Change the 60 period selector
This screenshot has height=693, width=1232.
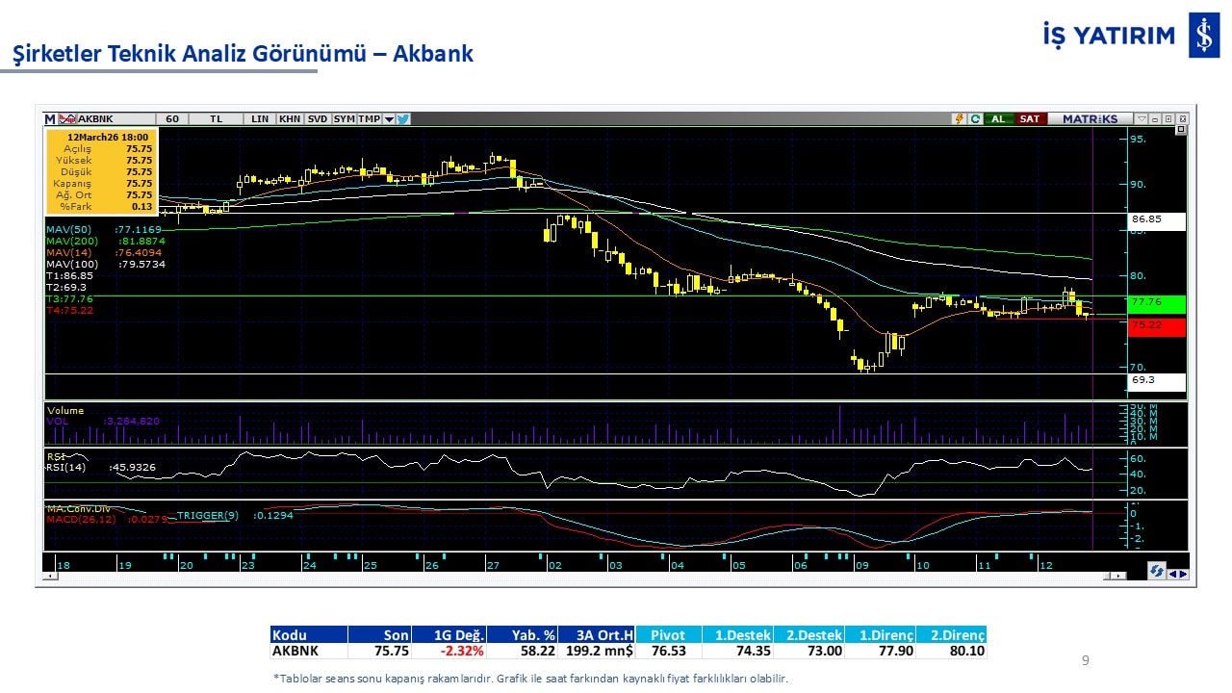(172, 119)
